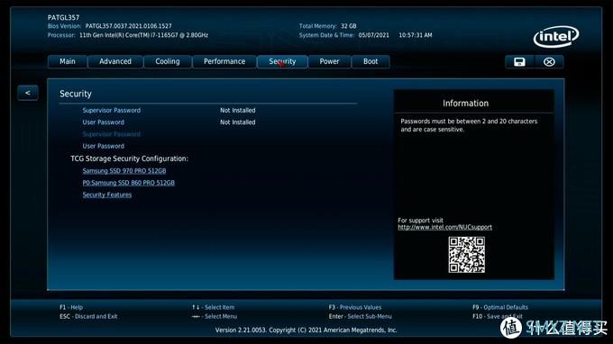
Task: Click the User Password Not Installed status
Action: [x=238, y=122]
